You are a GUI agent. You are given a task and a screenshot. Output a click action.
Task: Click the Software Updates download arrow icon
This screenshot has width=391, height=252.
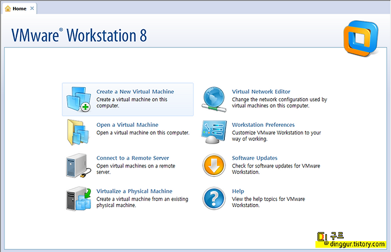point(214,165)
